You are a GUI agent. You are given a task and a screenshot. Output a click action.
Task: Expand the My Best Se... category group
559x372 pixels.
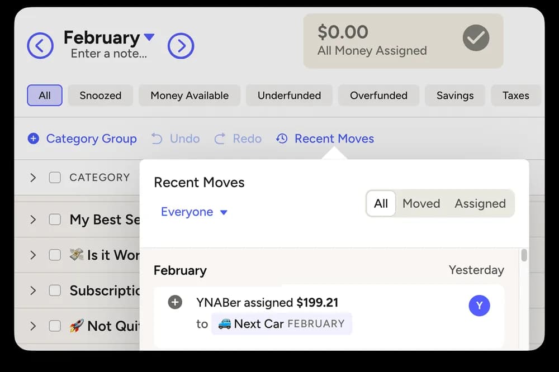pyautogui.click(x=33, y=220)
